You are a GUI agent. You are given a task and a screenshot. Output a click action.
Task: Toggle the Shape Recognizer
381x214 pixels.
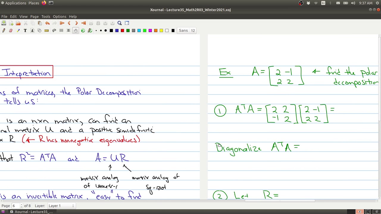pos(39,31)
